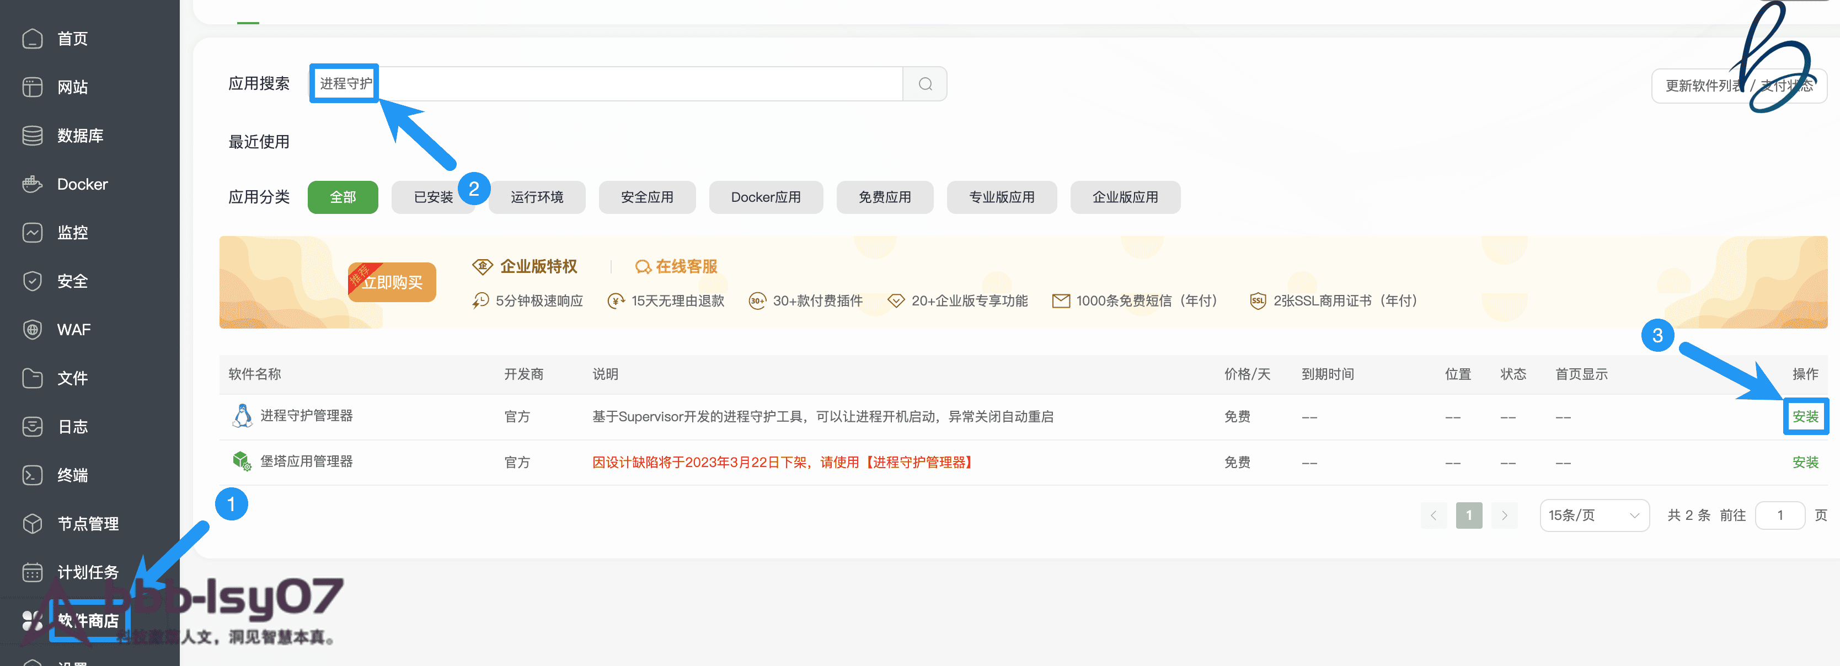Select the 免费应用 filter

click(885, 197)
